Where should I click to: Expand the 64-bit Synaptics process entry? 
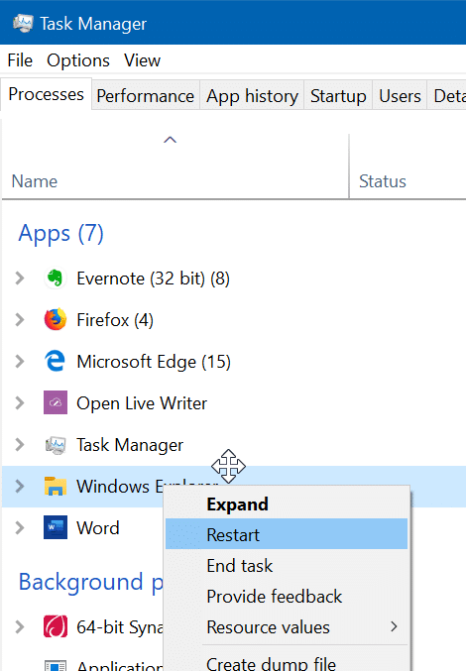click(x=19, y=627)
